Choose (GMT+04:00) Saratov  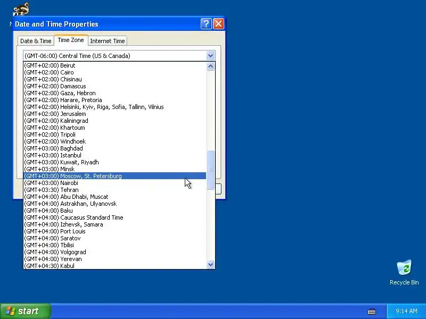[x=115, y=238]
